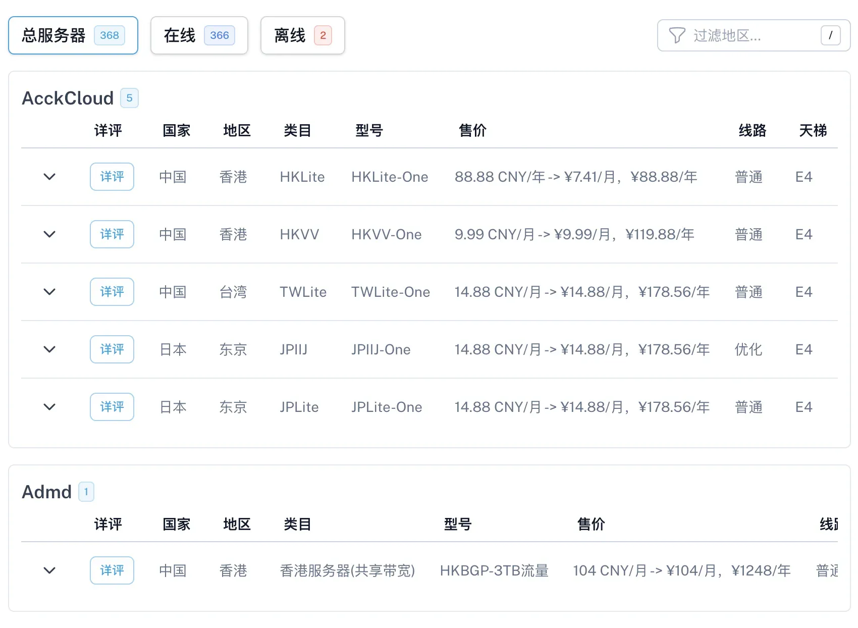The height and width of the screenshot is (628, 858).
Task: Click the TWLite-One model cell
Action: 391,292
